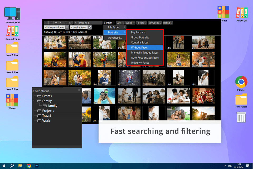This screenshot has height=169, width=253.
Task: Open Photoshop from the taskbar
Action: (x=37, y=166)
